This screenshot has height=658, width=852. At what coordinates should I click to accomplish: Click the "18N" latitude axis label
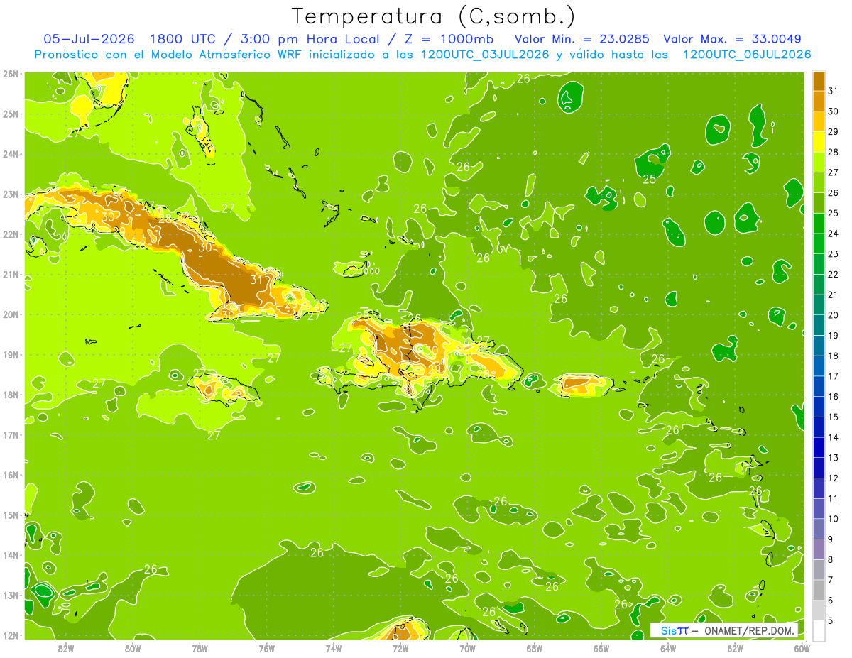[x=10, y=395]
